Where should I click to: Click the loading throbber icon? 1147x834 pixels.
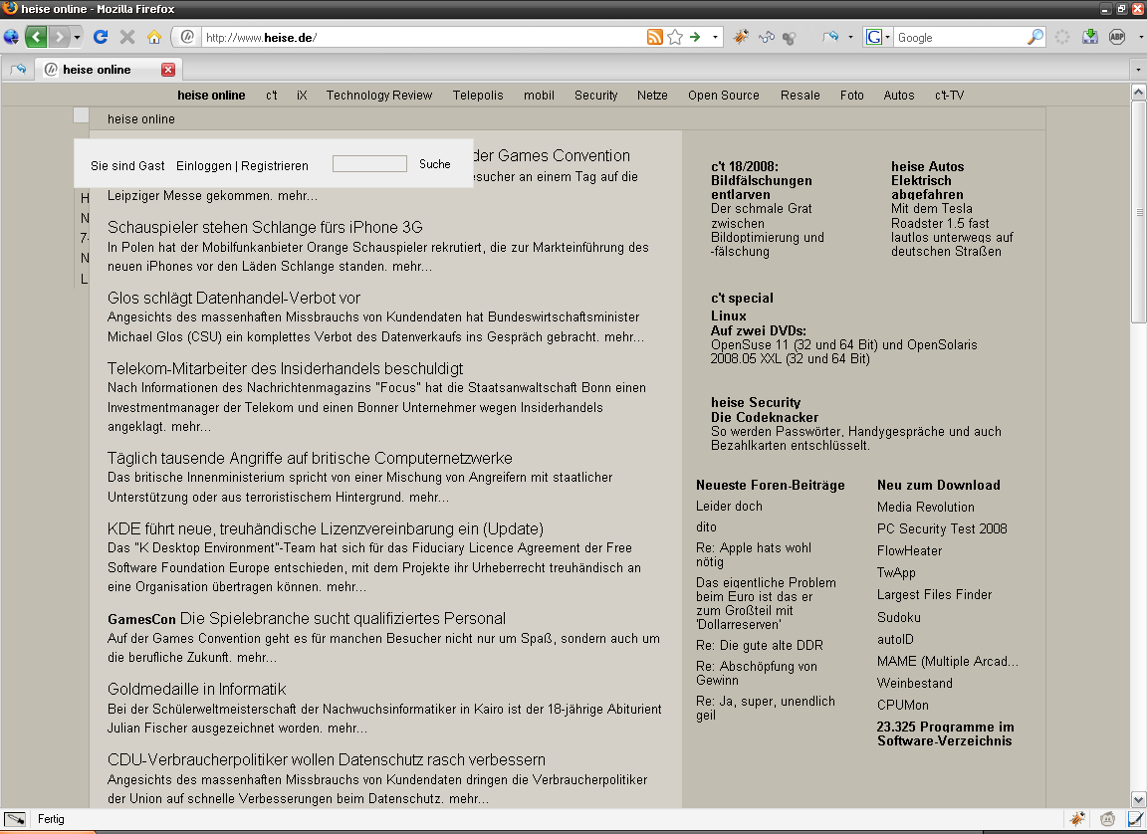pyautogui.click(x=1062, y=37)
